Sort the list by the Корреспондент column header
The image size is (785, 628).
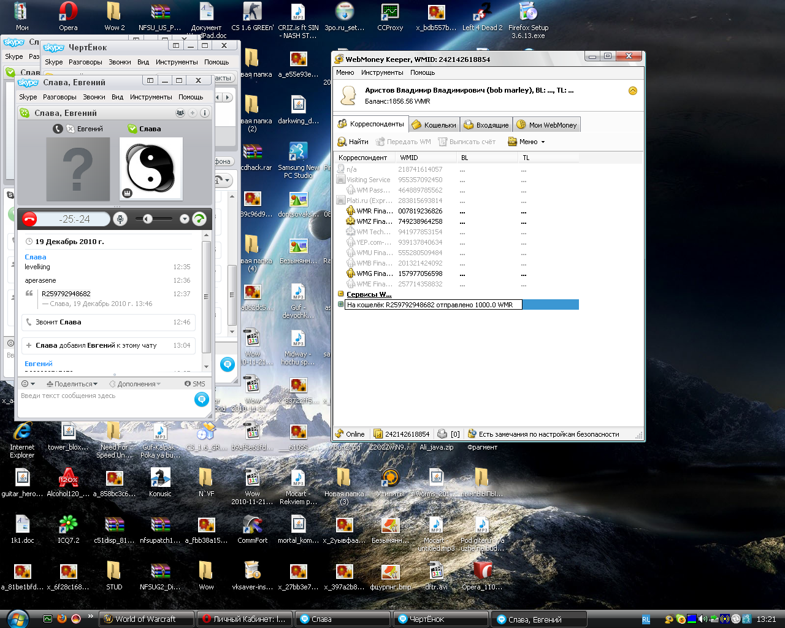pyautogui.click(x=366, y=158)
